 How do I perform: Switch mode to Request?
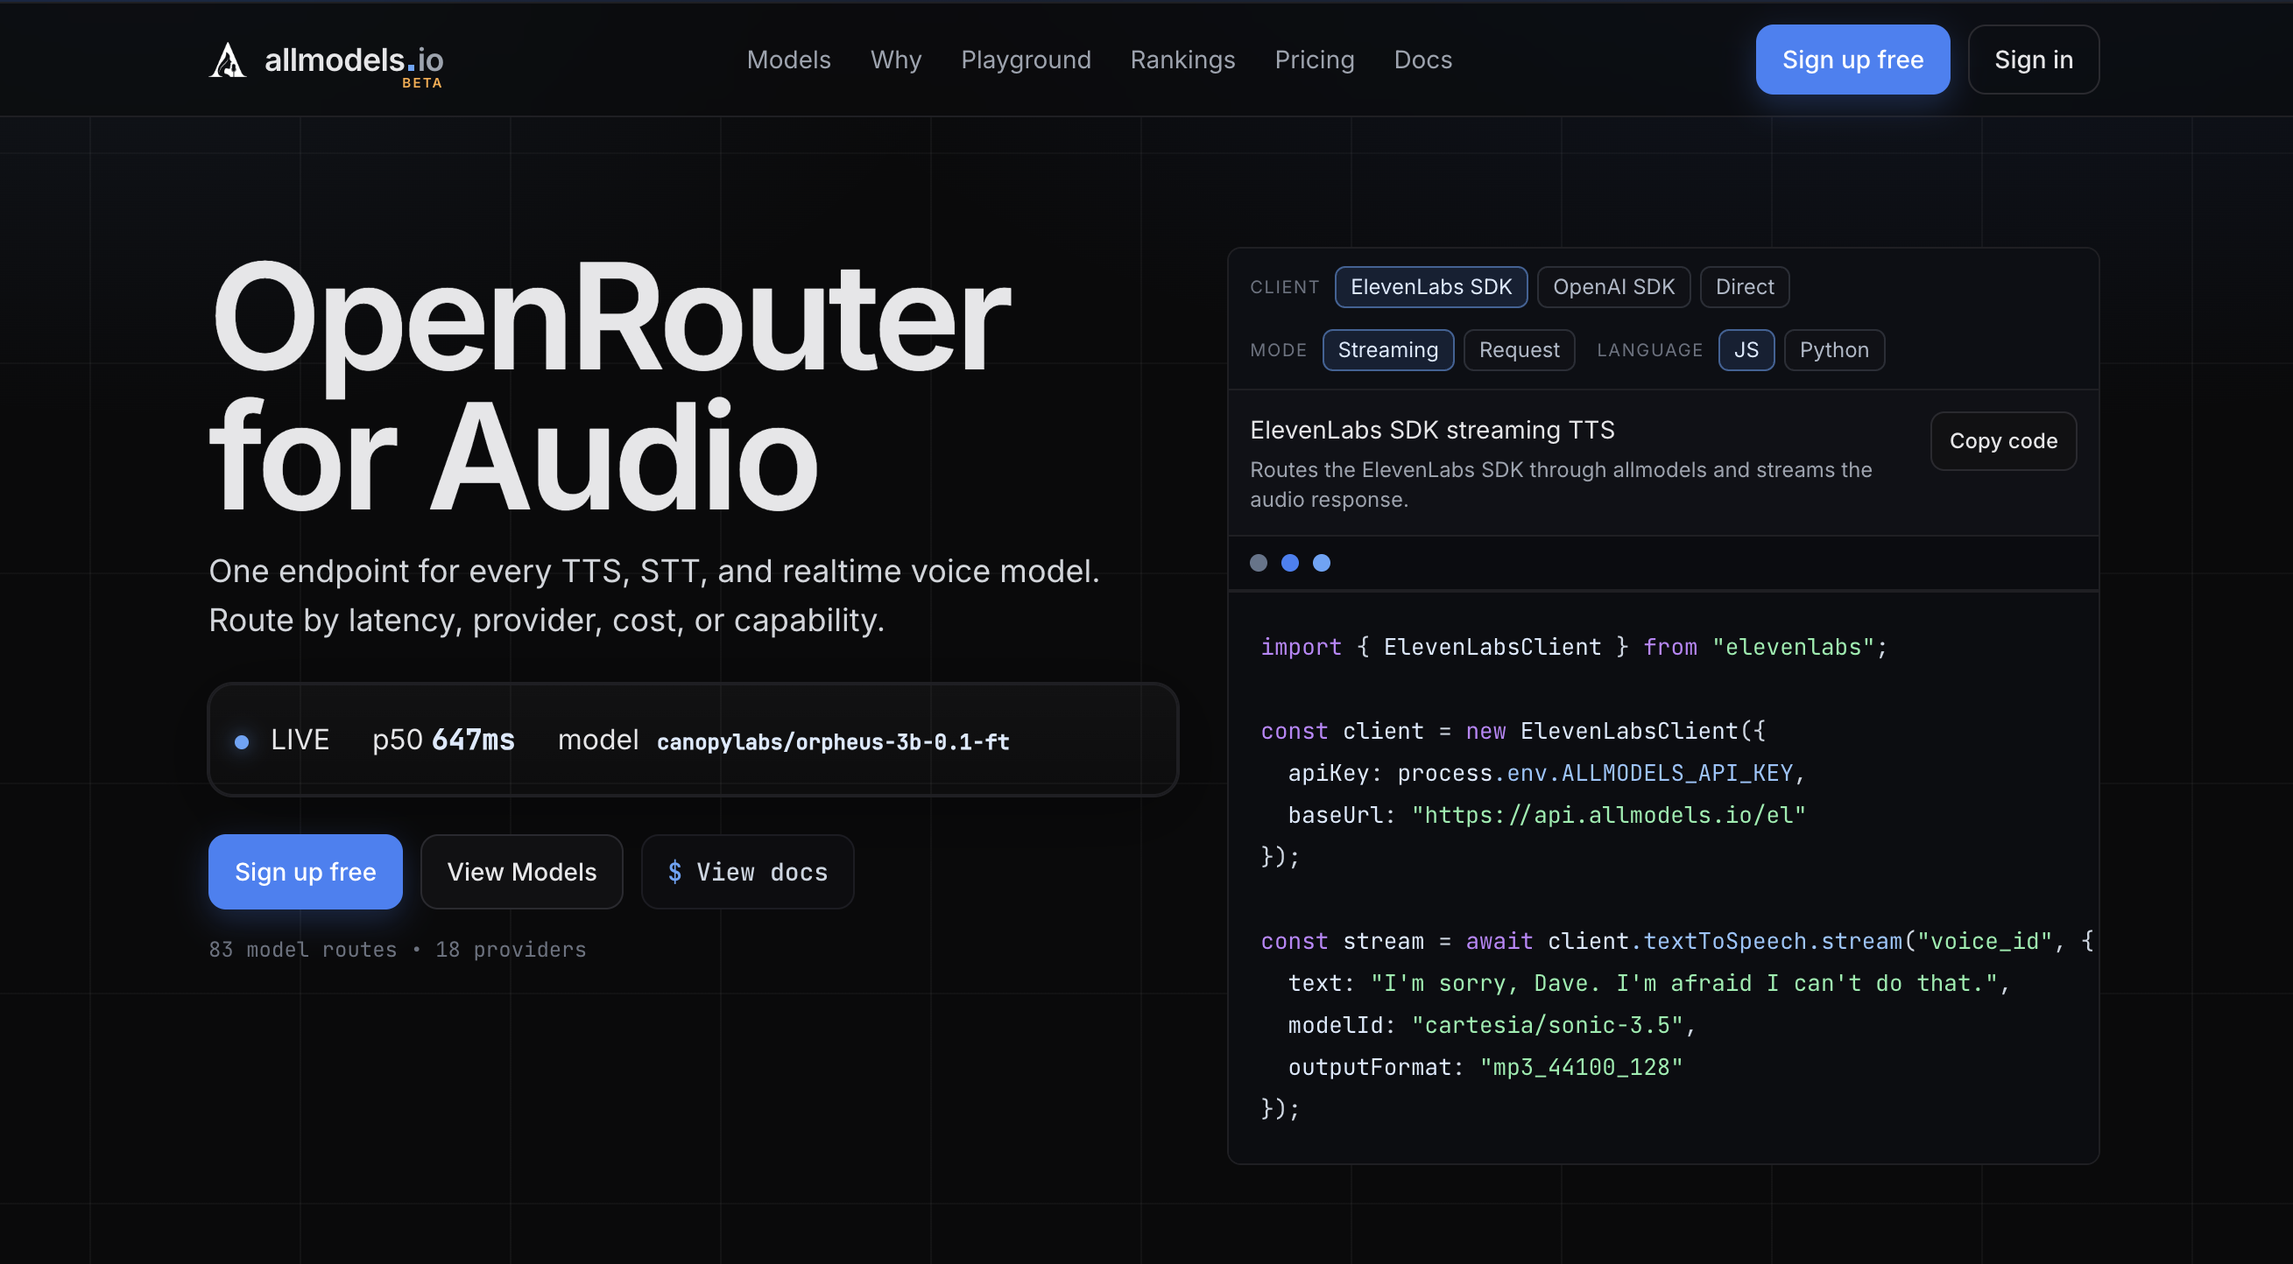[x=1519, y=350]
